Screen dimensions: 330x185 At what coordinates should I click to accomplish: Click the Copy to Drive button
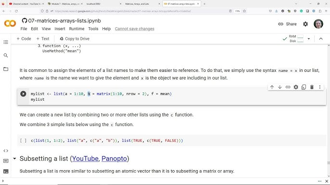pyautogui.click(x=75, y=39)
